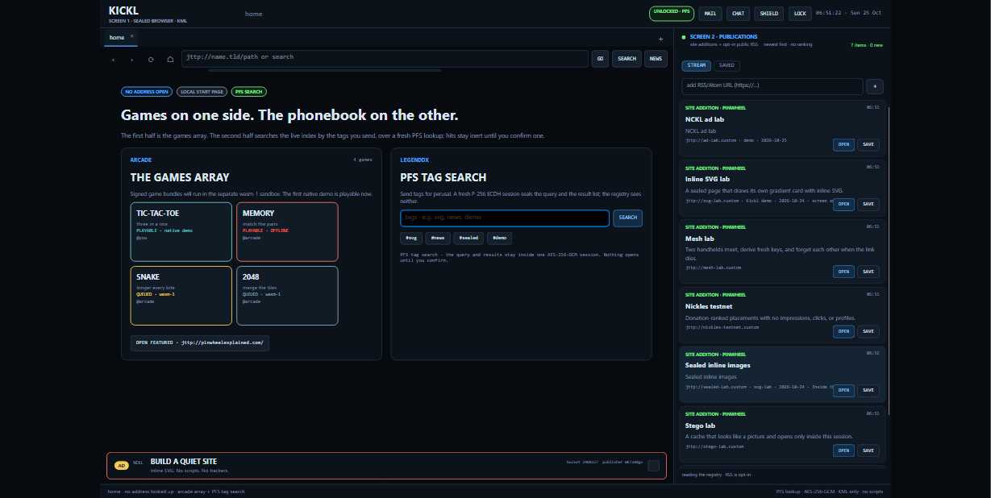Click the LOCK button
The height and width of the screenshot is (498, 991).
point(799,13)
